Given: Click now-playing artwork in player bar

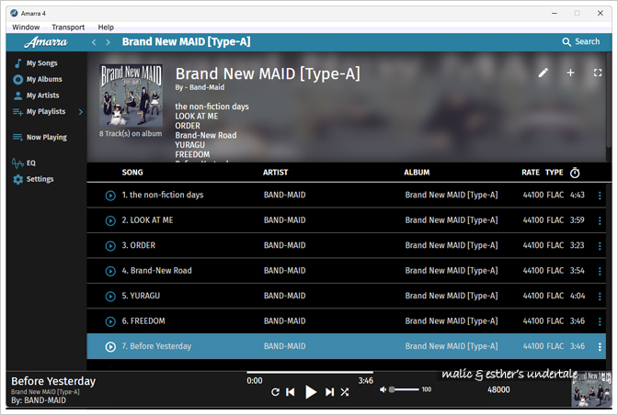Looking at the screenshot, I should point(591,389).
